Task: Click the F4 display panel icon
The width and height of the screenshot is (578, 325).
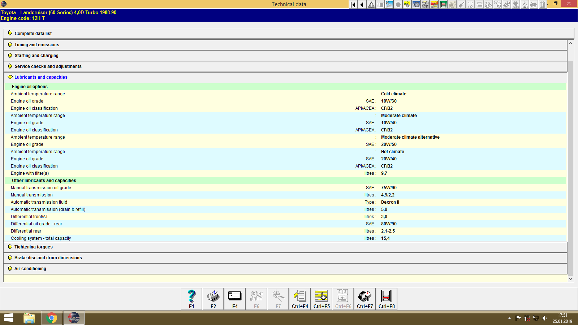Action: click(234, 296)
